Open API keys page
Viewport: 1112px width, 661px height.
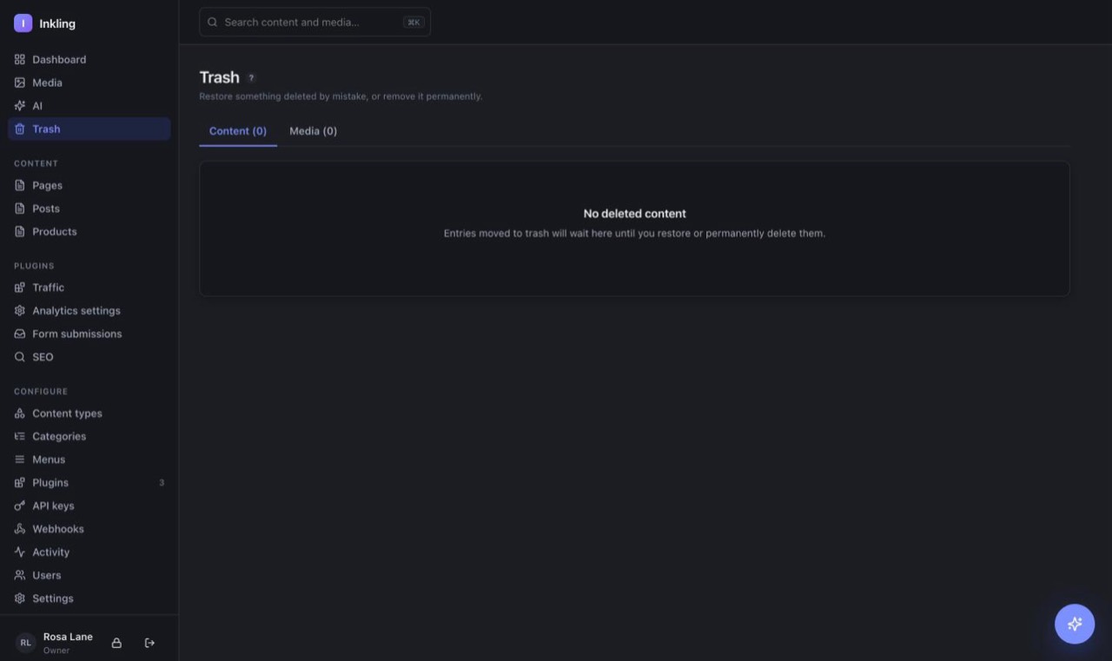pos(89,506)
